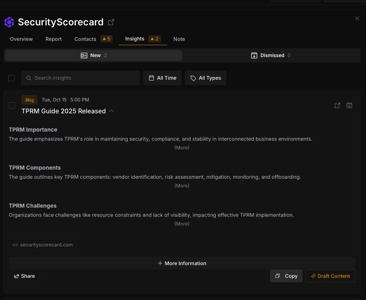The image size is (366, 300).
Task: Click the Copy button
Action: pyautogui.click(x=286, y=276)
